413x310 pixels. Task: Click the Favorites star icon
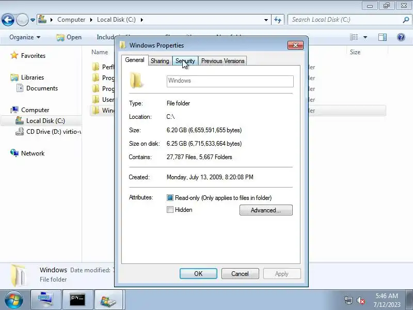14,55
